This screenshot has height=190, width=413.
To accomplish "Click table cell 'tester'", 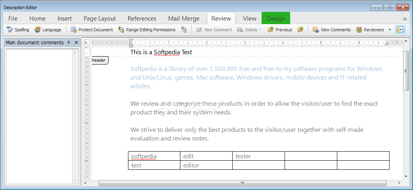I will point(258,156).
